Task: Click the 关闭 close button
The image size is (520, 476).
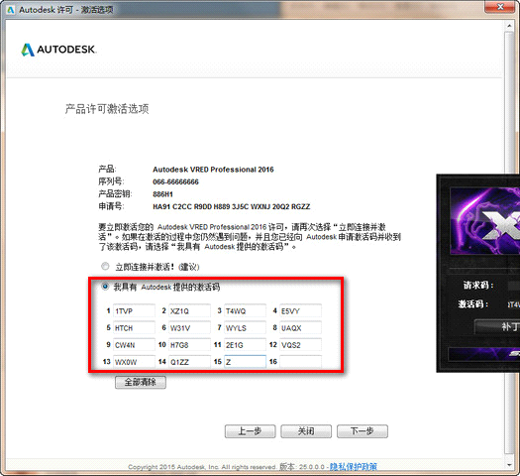Action: (x=306, y=431)
